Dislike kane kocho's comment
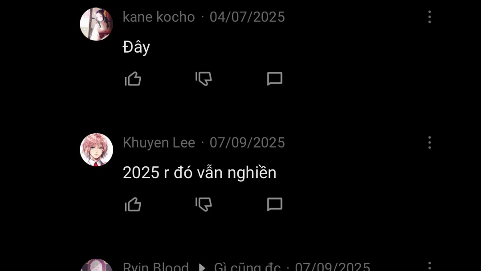This screenshot has height=271, width=481. [204, 79]
